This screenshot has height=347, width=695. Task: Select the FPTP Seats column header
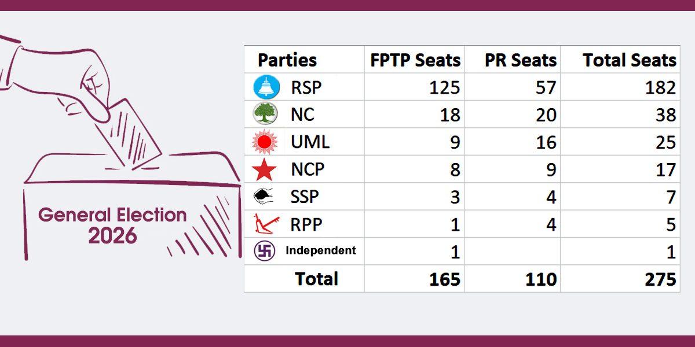tap(415, 60)
